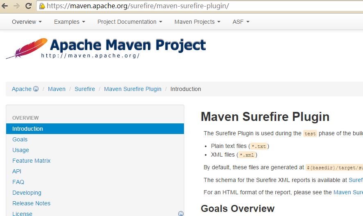
Task: Expand the Maven Projects dropdown
Action: tap(197, 22)
